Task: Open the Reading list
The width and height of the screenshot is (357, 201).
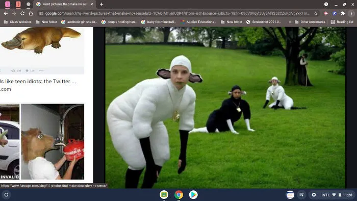Action: [x=342, y=22]
